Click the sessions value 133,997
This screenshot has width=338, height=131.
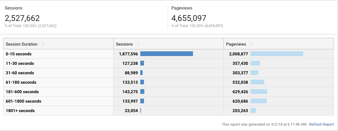(130, 101)
